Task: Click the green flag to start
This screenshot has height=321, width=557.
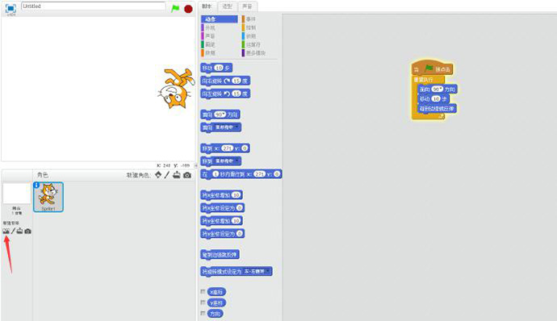Action: [x=175, y=8]
